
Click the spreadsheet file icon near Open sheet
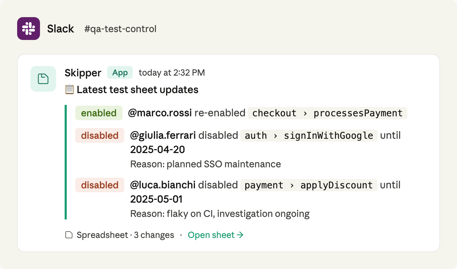[x=69, y=235]
